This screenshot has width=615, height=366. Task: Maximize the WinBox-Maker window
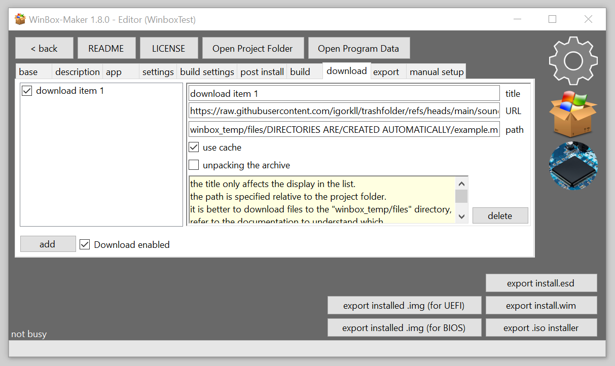553,19
